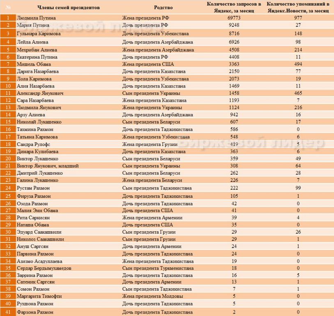The image size is (334, 316).
Task: Click Виктор Янукович, младший cell
Action: [x=48, y=166]
